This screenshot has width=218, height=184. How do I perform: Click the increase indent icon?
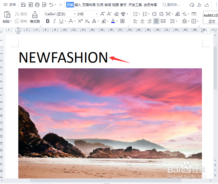[161, 14]
